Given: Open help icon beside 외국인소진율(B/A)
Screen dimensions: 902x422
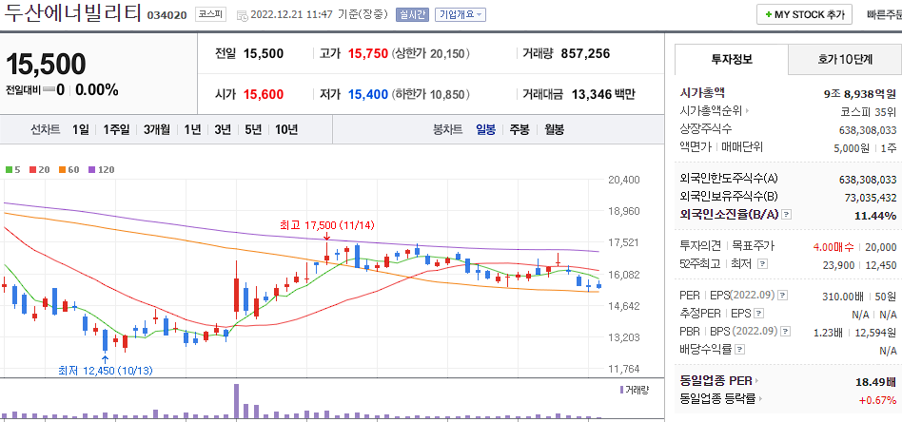Looking at the screenshot, I should tap(788, 215).
